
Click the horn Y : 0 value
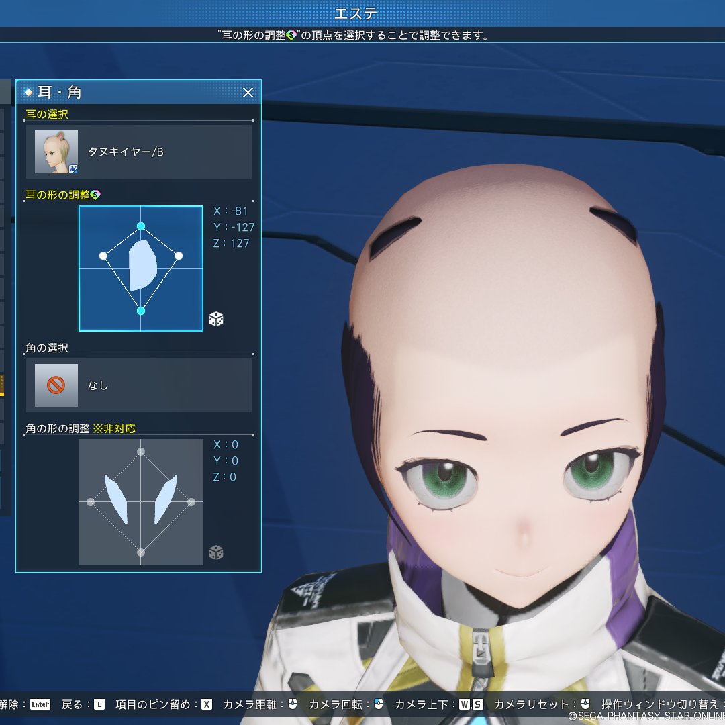[x=226, y=461]
